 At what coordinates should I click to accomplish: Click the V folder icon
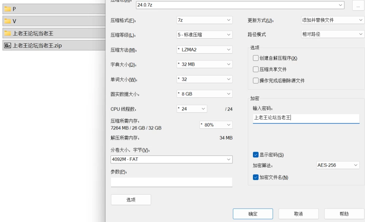pos(8,21)
